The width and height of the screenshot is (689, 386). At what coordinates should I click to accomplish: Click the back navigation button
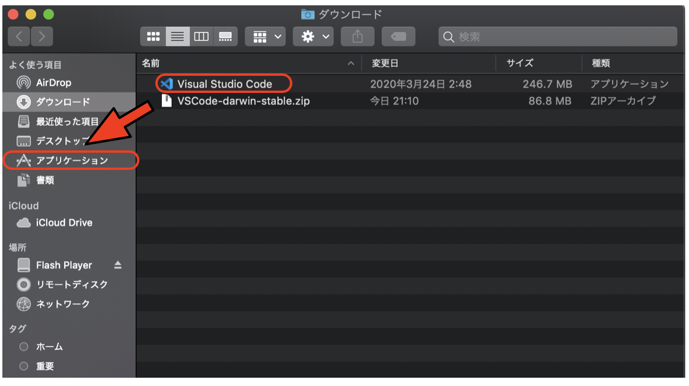pos(19,36)
